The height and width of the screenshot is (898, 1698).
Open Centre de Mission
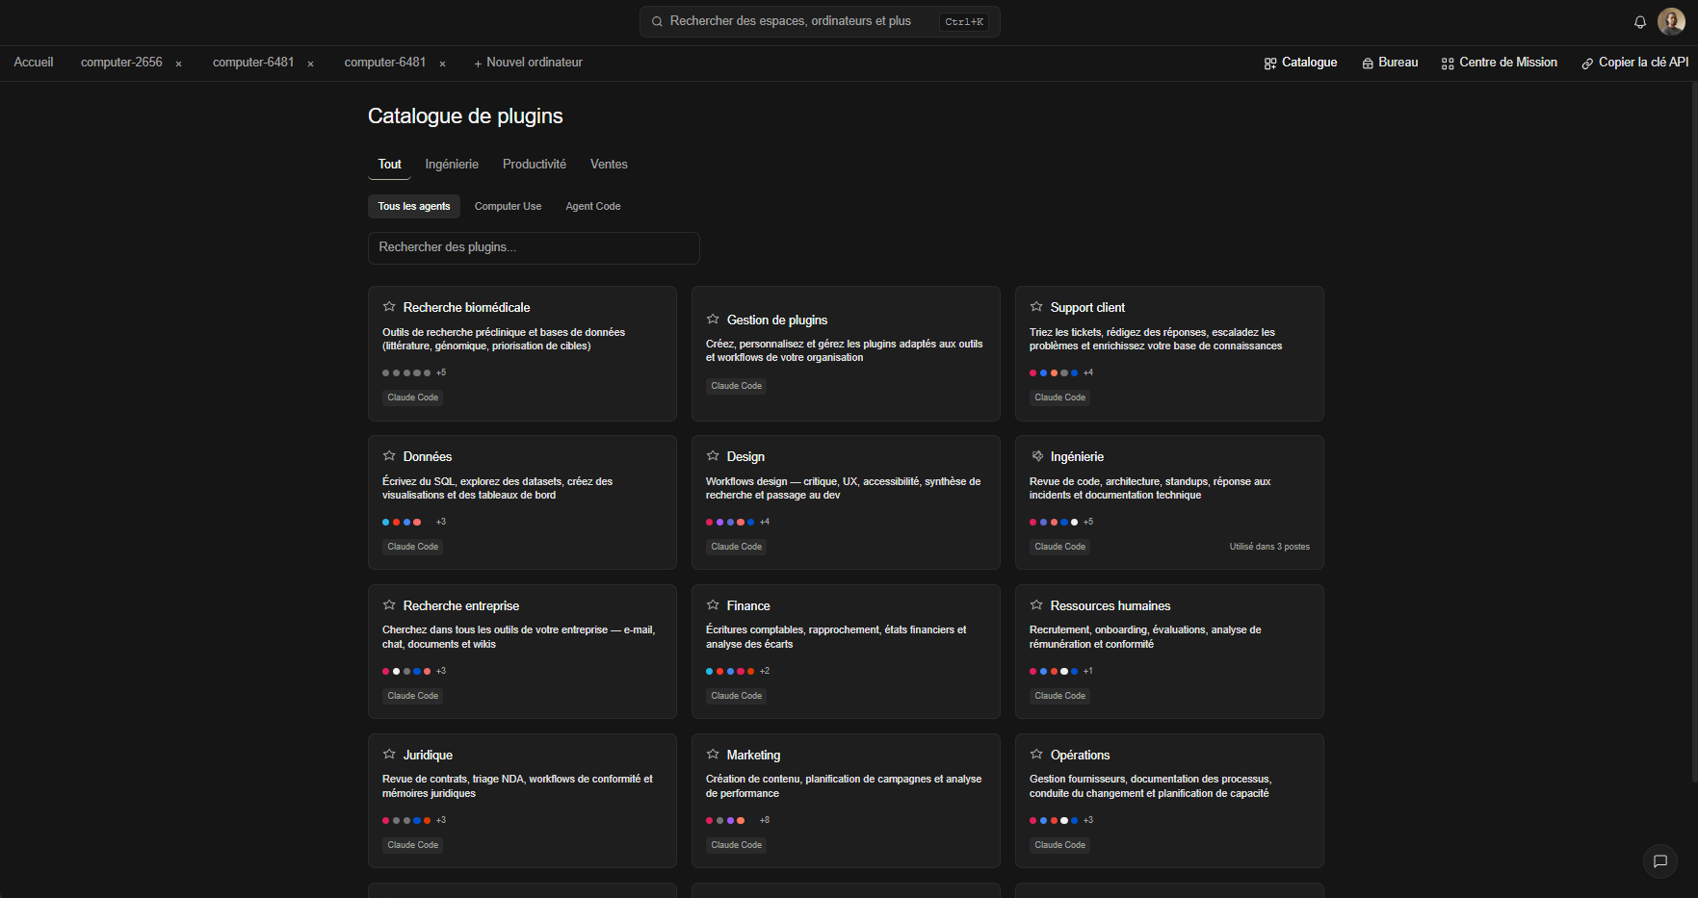[1499, 63]
